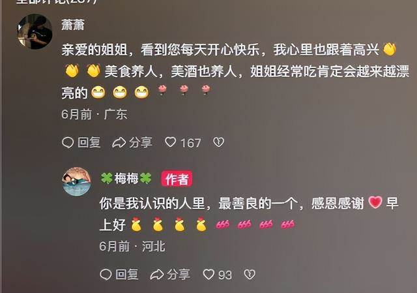This screenshot has height=293, width=417.
Task: Click 回复 text under 梅梅's reply
Action: (127, 274)
